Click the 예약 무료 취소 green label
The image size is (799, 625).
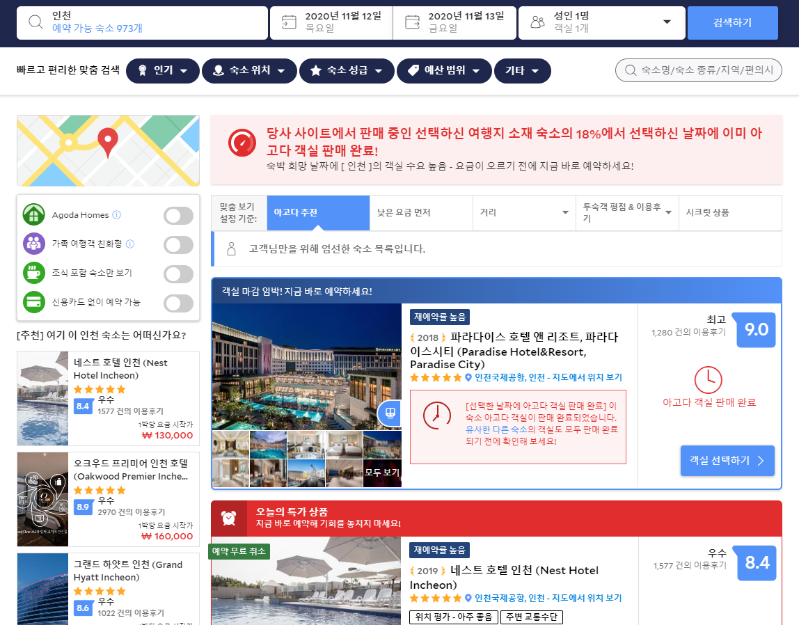pos(239,551)
